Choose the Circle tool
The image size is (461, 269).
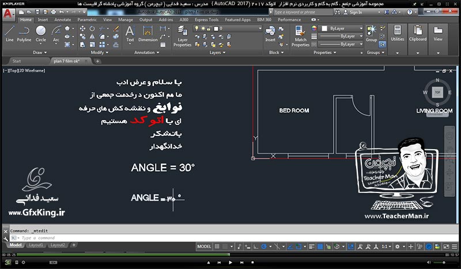(x=40, y=34)
